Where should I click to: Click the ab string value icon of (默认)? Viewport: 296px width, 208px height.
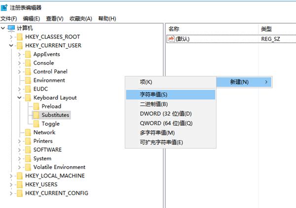coord(171,39)
